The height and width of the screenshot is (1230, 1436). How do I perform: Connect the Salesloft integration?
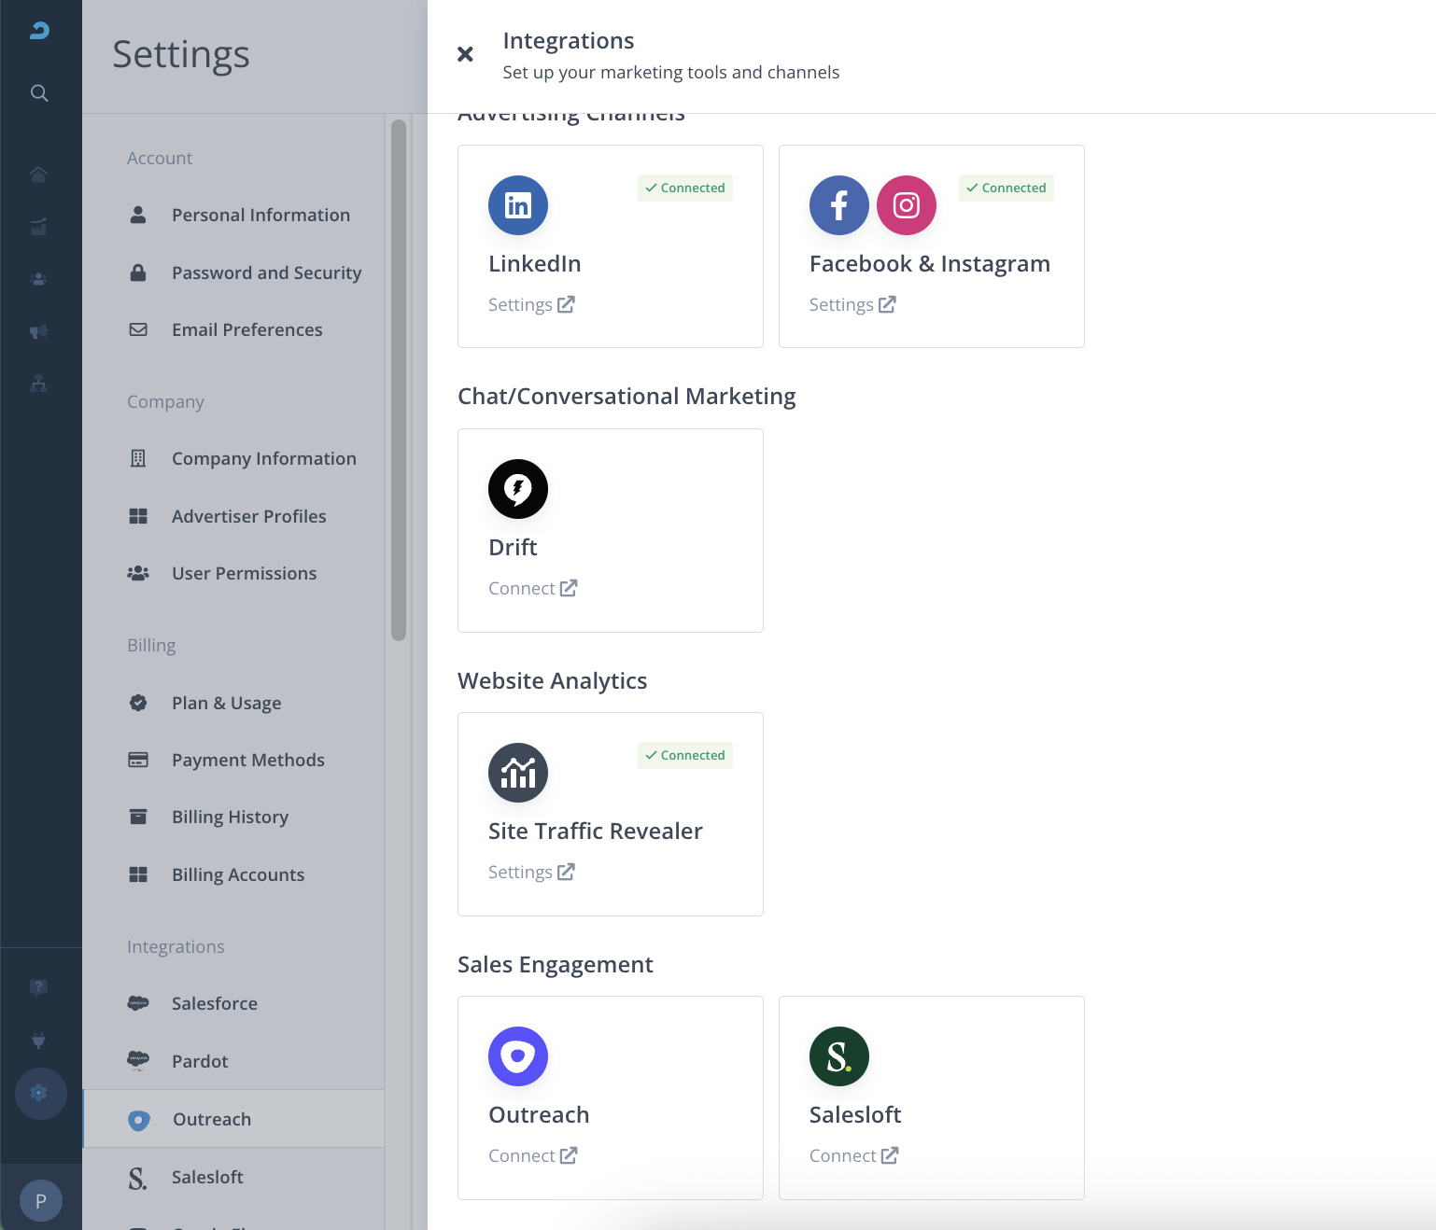click(x=853, y=1156)
